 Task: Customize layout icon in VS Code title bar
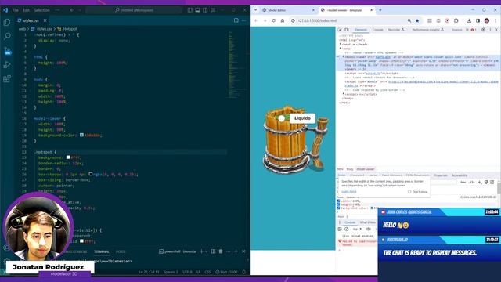point(213,10)
